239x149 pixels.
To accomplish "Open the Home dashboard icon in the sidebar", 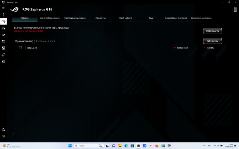I will click(x=3, y=15).
